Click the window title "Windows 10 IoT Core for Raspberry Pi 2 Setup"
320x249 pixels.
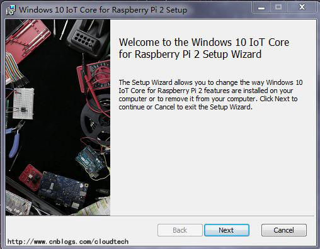click(103, 10)
